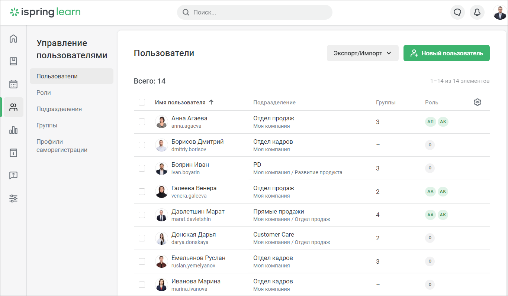Check the box for Галеева Венера
508x296 pixels.
(142, 192)
